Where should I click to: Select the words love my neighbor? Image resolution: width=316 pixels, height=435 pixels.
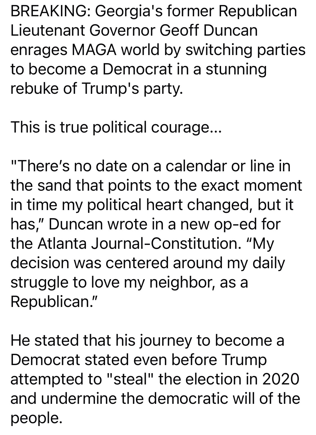click(153, 283)
